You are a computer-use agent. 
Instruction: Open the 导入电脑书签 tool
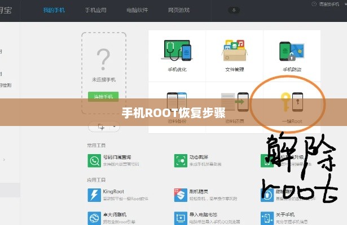tap(207, 218)
